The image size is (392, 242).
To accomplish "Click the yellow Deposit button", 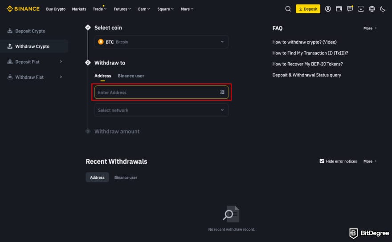I will (x=308, y=9).
